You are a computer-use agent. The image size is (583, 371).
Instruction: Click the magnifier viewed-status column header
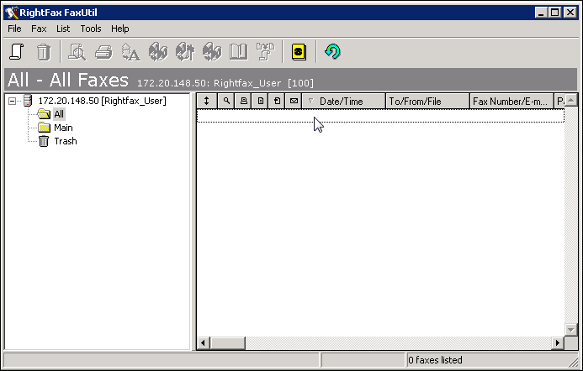(226, 101)
